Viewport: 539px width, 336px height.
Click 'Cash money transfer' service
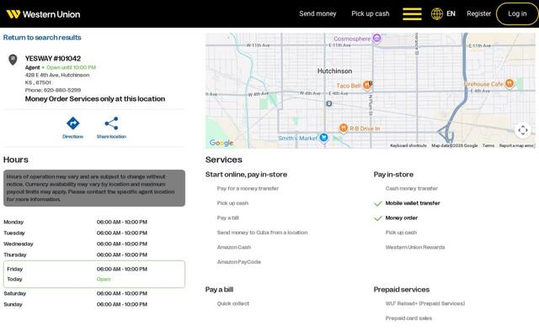pyautogui.click(x=412, y=188)
